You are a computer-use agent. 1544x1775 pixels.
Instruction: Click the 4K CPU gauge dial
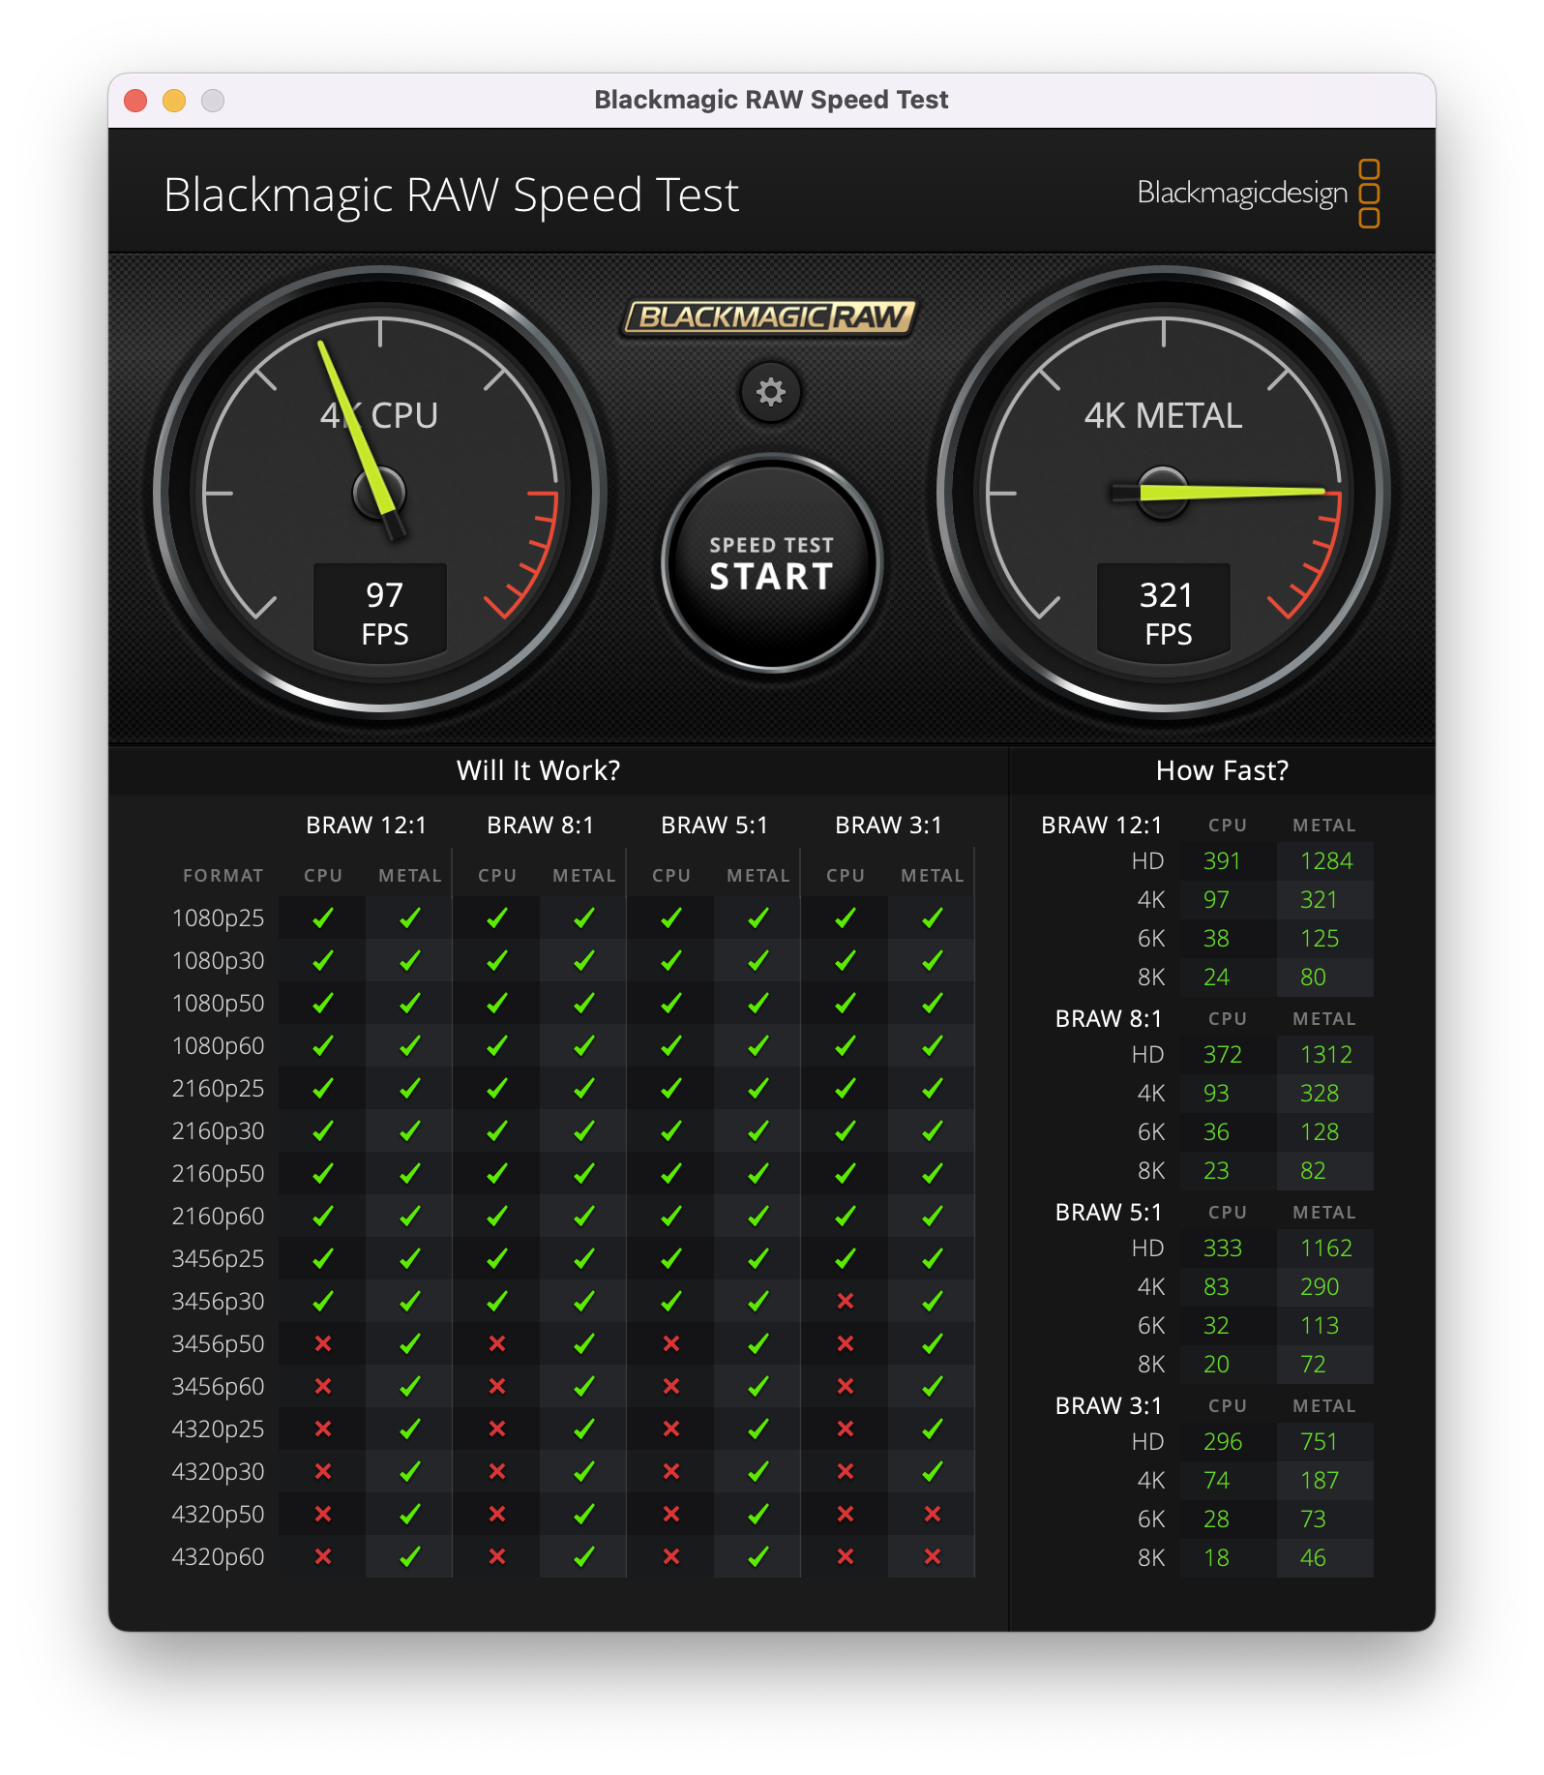[x=380, y=493]
